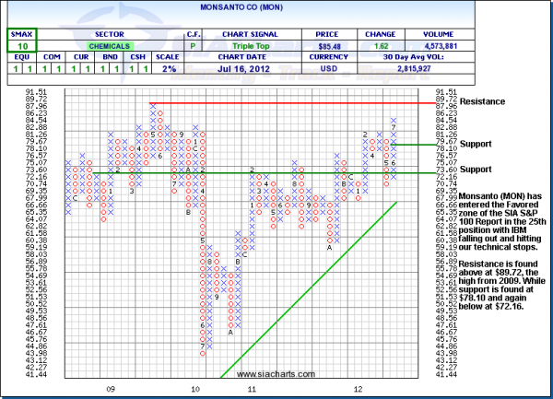553x399 pixels.
Task: Click the MONSANTO CO (MON) chart title
Action: pyautogui.click(x=276, y=7)
